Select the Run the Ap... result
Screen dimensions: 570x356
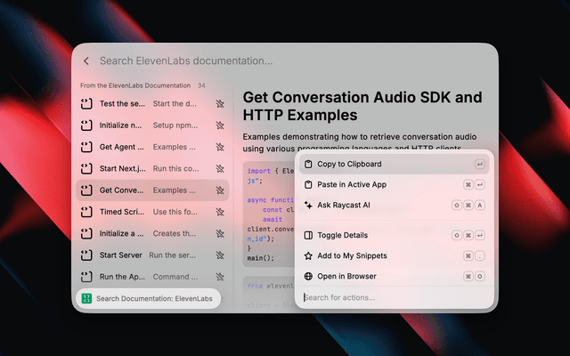point(152,277)
